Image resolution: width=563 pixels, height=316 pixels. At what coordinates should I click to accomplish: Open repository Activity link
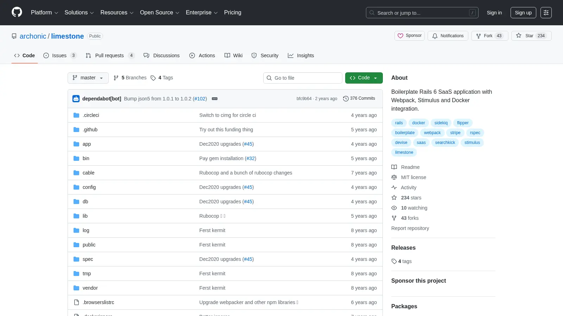point(404,187)
